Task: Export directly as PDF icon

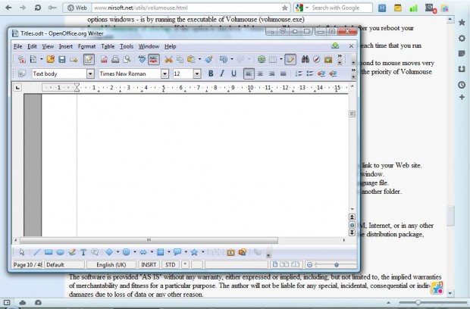Action: click(x=104, y=59)
